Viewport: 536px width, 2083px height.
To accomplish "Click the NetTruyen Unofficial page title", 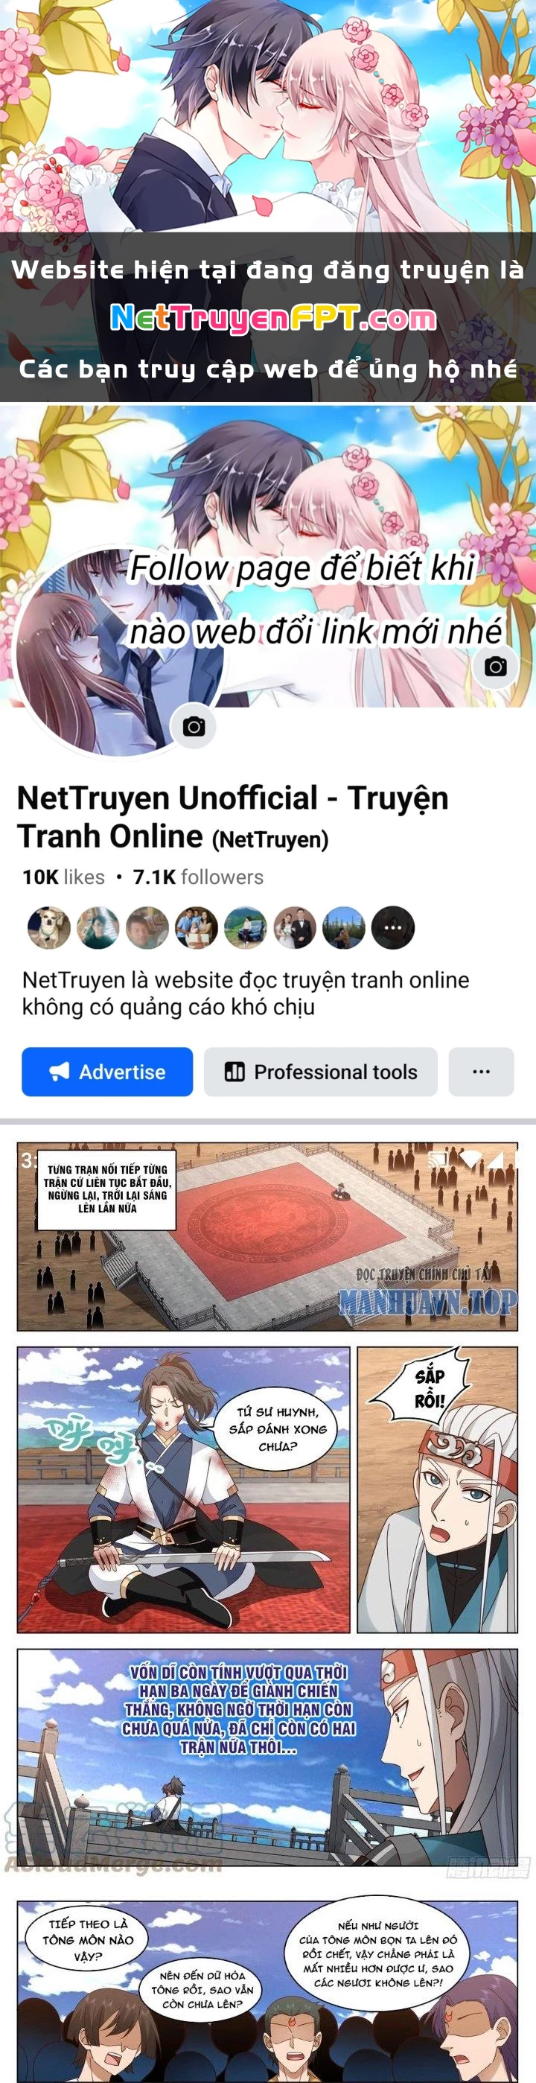I will click(233, 817).
